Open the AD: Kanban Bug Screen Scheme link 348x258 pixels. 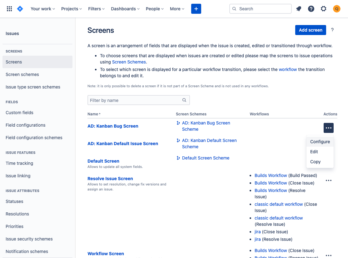[x=206, y=126]
